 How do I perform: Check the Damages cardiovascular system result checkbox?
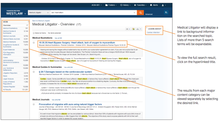pos(34,72)
